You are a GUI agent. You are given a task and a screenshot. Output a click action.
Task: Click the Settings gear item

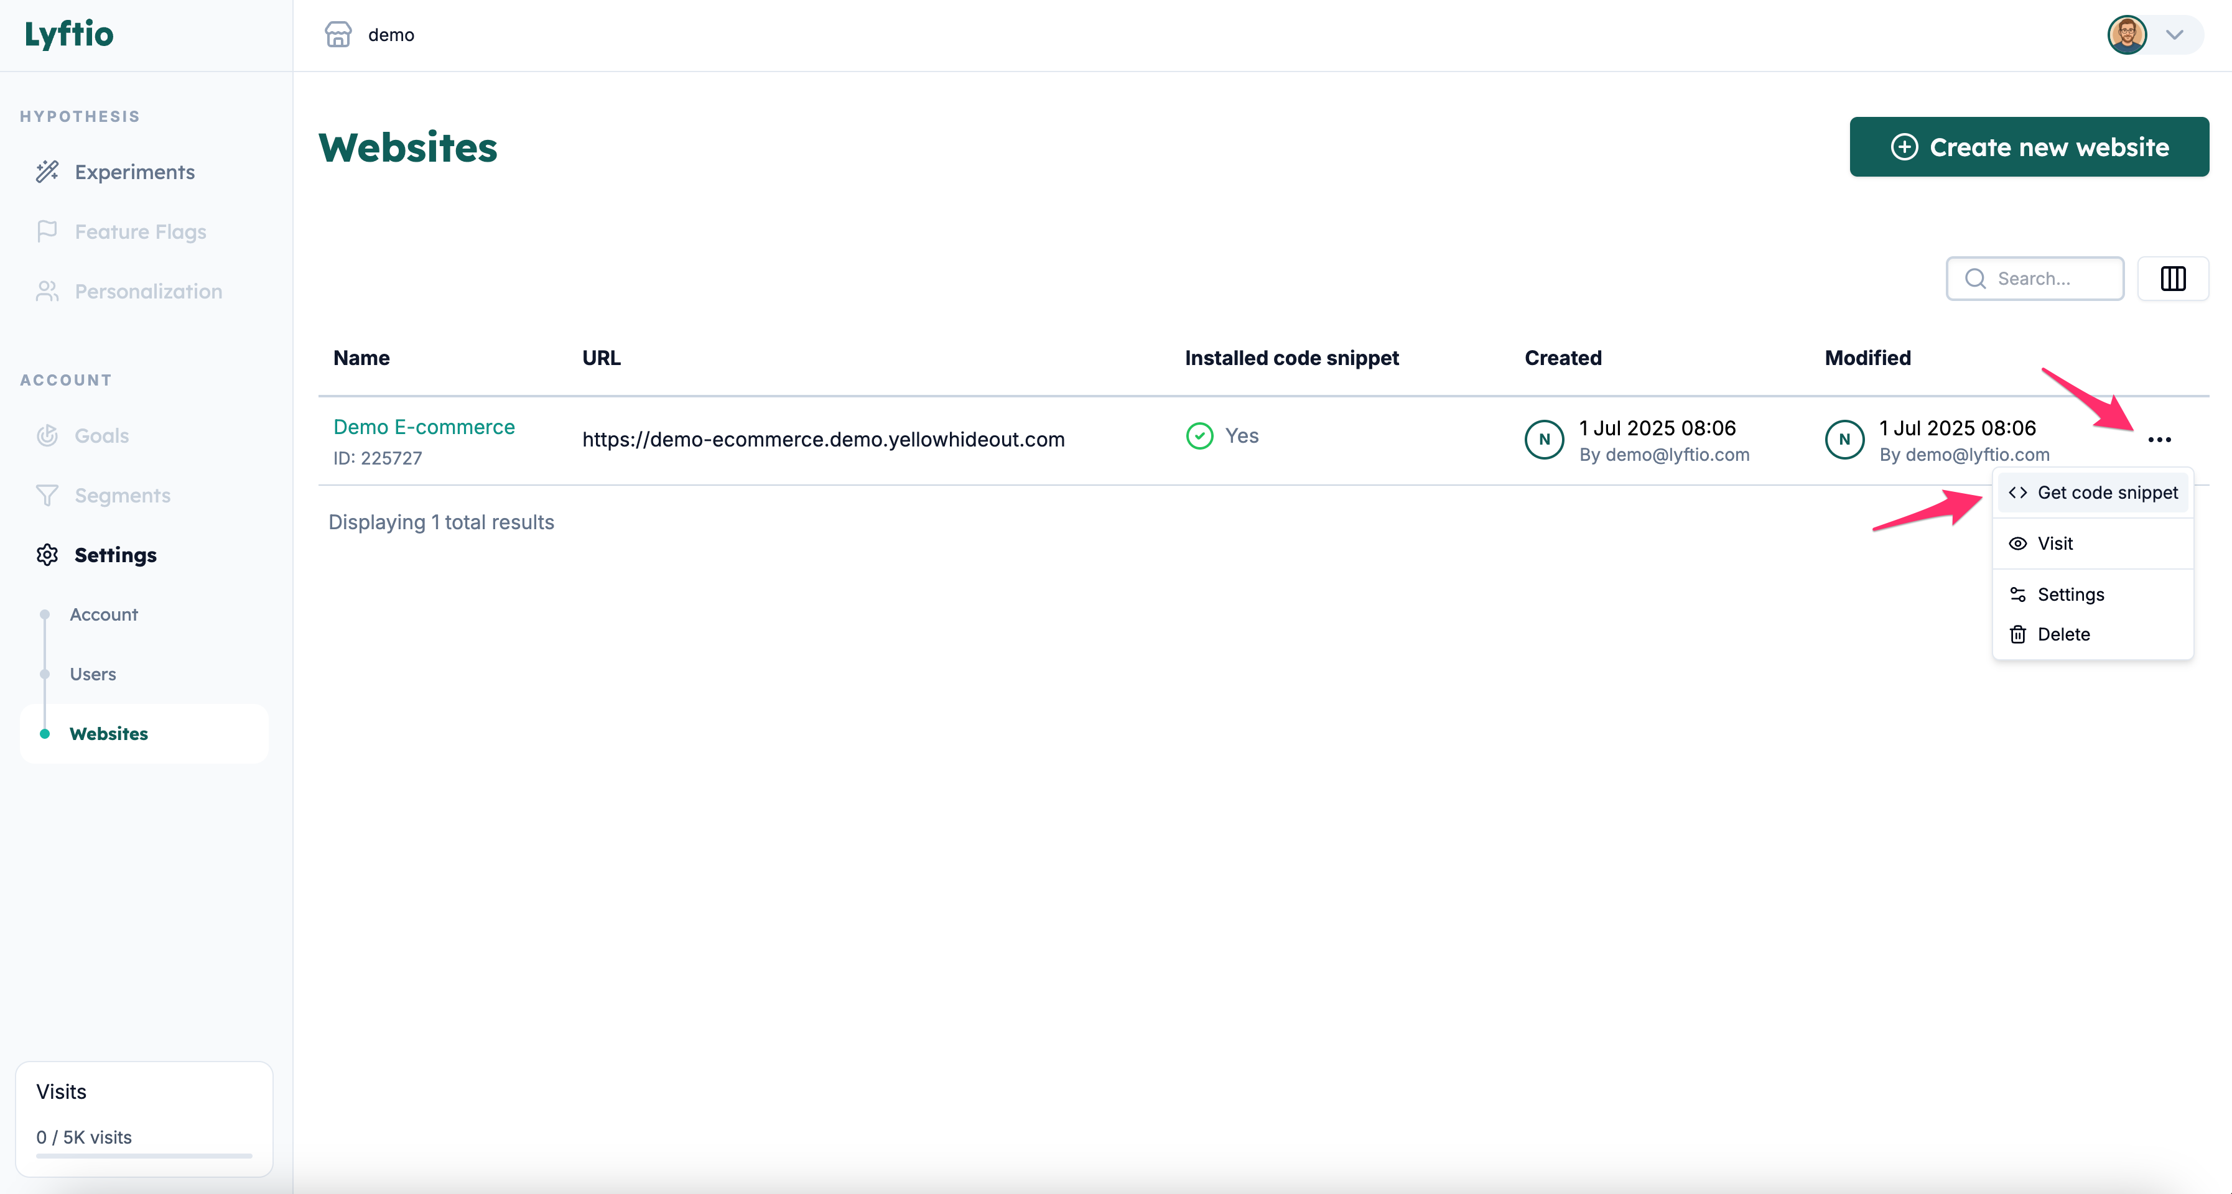click(114, 555)
